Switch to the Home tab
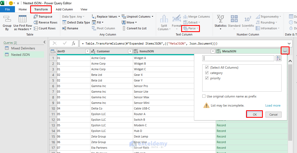The width and height of the screenshot is (297, 153). [23, 9]
